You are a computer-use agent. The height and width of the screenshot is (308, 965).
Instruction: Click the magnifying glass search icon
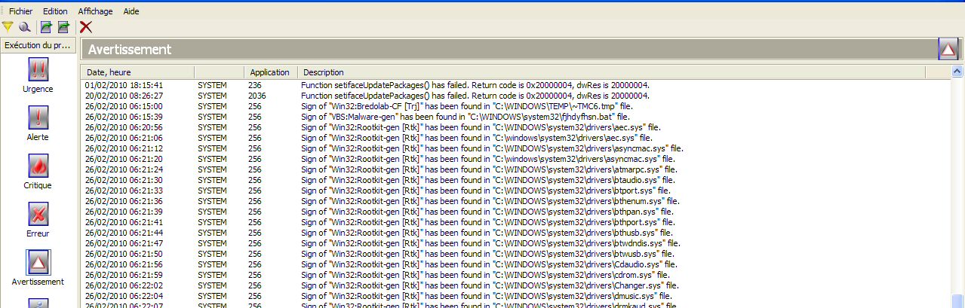coord(24,27)
